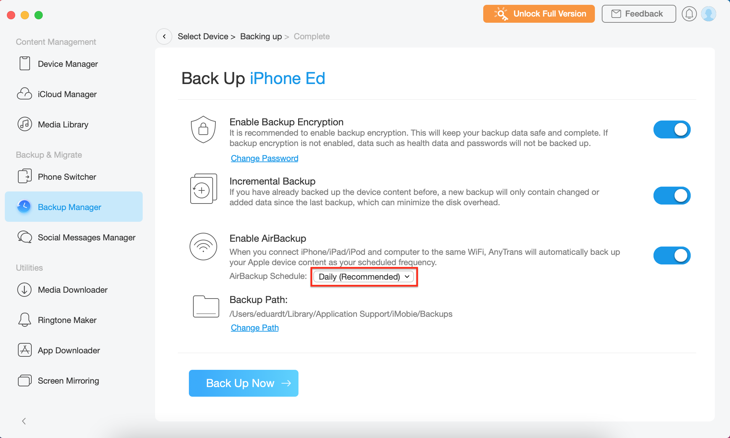Click the Phone Switcher icon
The image size is (730, 438).
pos(24,176)
